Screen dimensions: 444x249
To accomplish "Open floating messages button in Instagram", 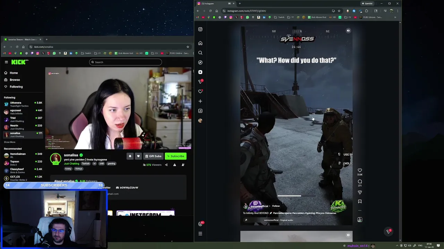I will pyautogui.click(x=388, y=231).
